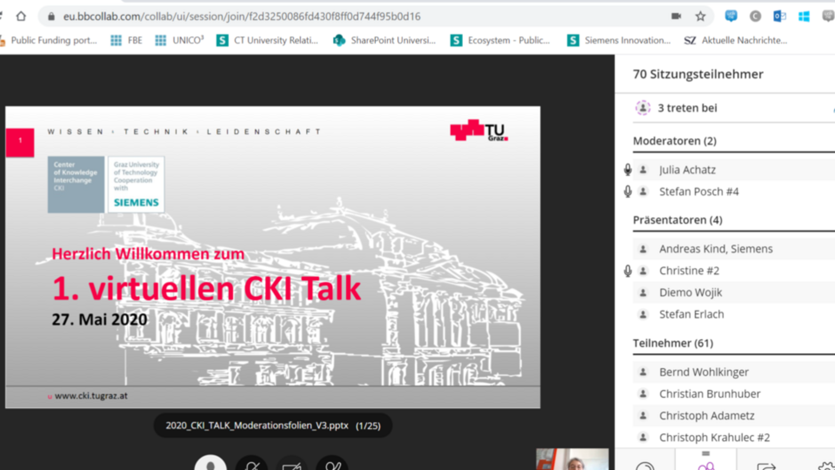The width and height of the screenshot is (835, 470).
Task: Open the Outlook extension icon
Action: [779, 17]
